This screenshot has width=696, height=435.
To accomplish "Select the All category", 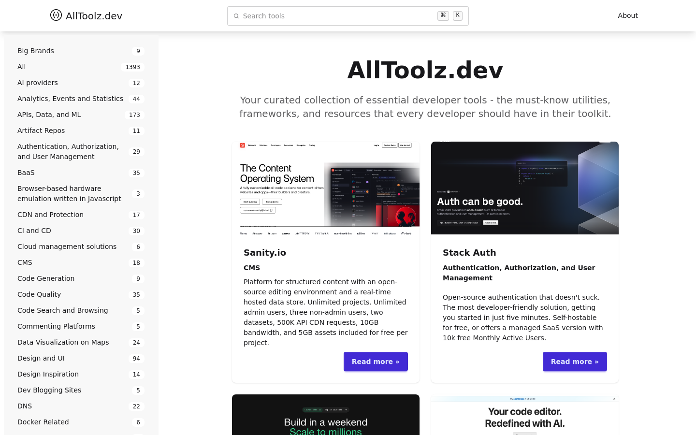I will (x=81, y=67).
